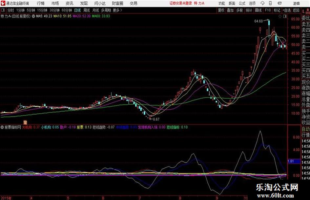Screen dimensions: 310x200
Task: Open the 交易 menu
Action: tap(134, 3)
